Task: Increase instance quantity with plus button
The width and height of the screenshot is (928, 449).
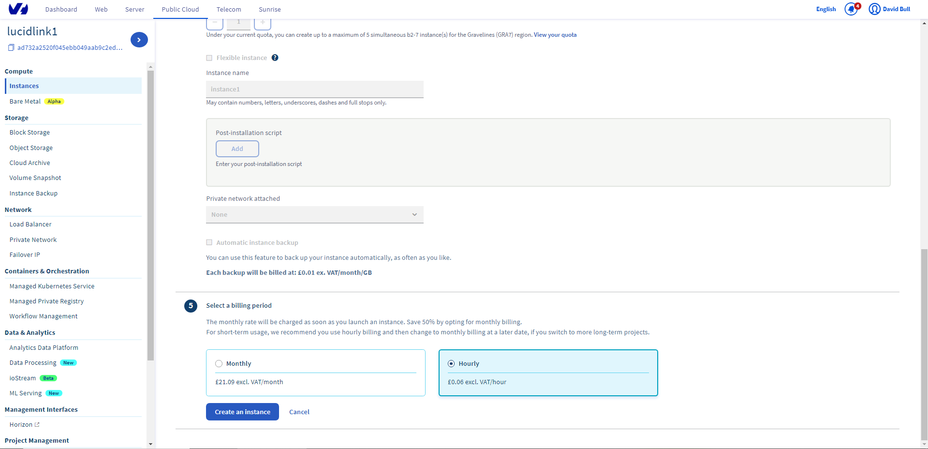Action: point(263,23)
